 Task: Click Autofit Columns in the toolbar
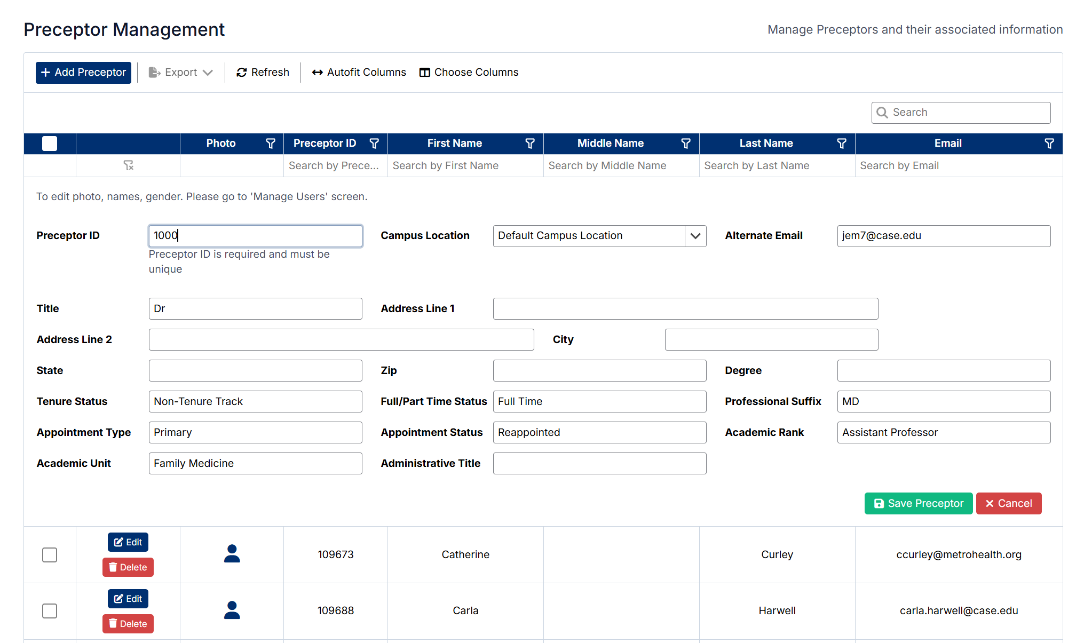[359, 73]
